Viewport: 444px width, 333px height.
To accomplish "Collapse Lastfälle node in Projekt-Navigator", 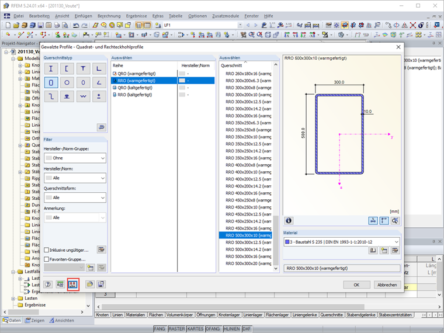I will point(13,272).
